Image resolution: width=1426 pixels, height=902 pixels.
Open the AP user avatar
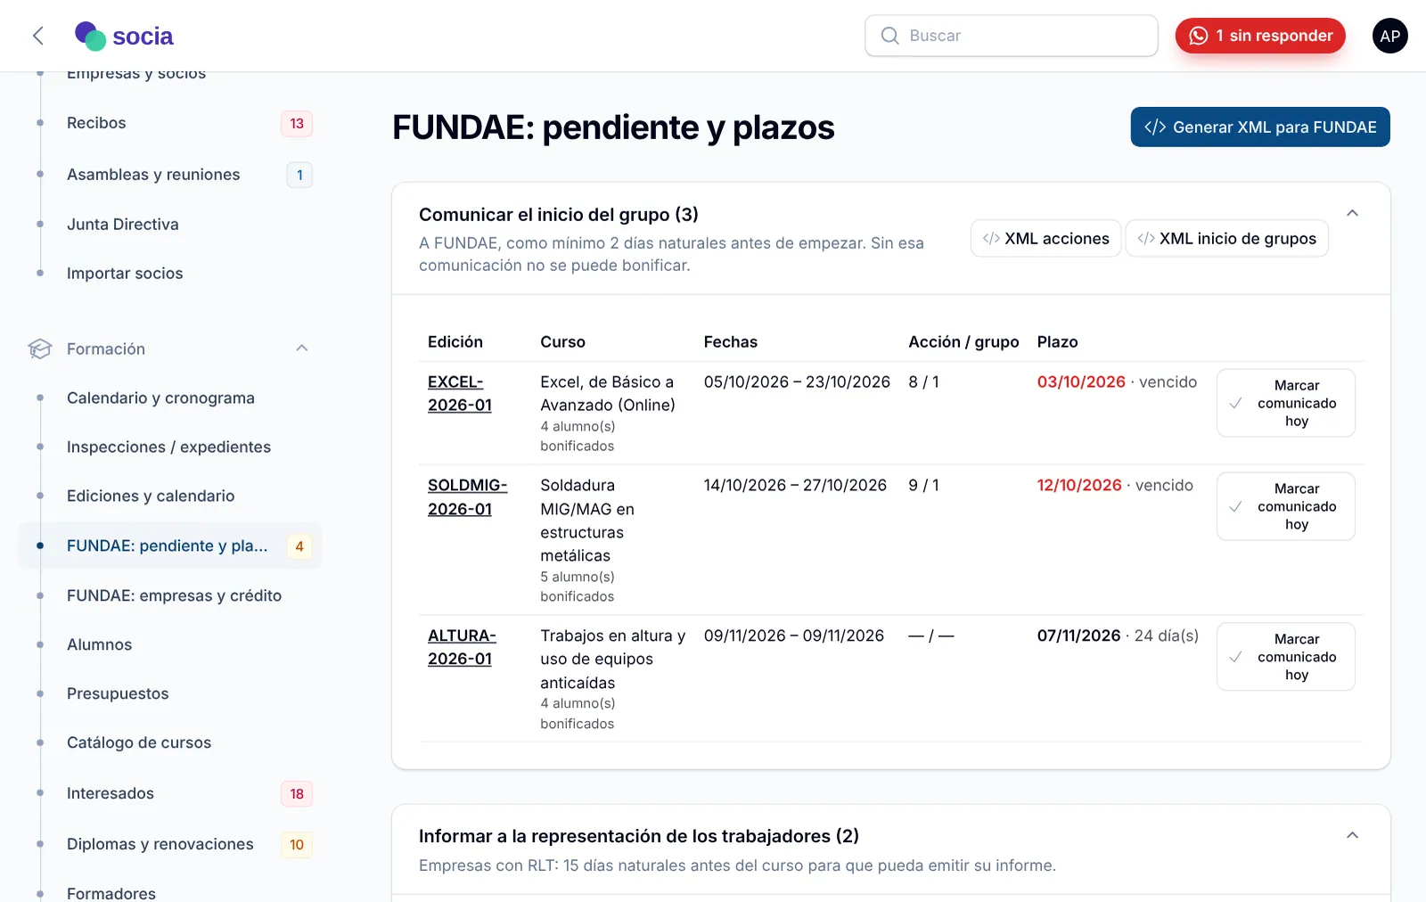[1389, 36]
